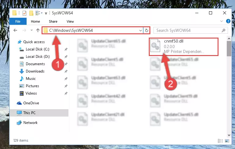Click the 129 items status text
The image size is (235, 149).
[21, 140]
